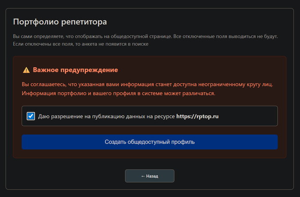Go back with the "Назад" button
Viewport: 300px width, 197px height.
click(x=150, y=176)
